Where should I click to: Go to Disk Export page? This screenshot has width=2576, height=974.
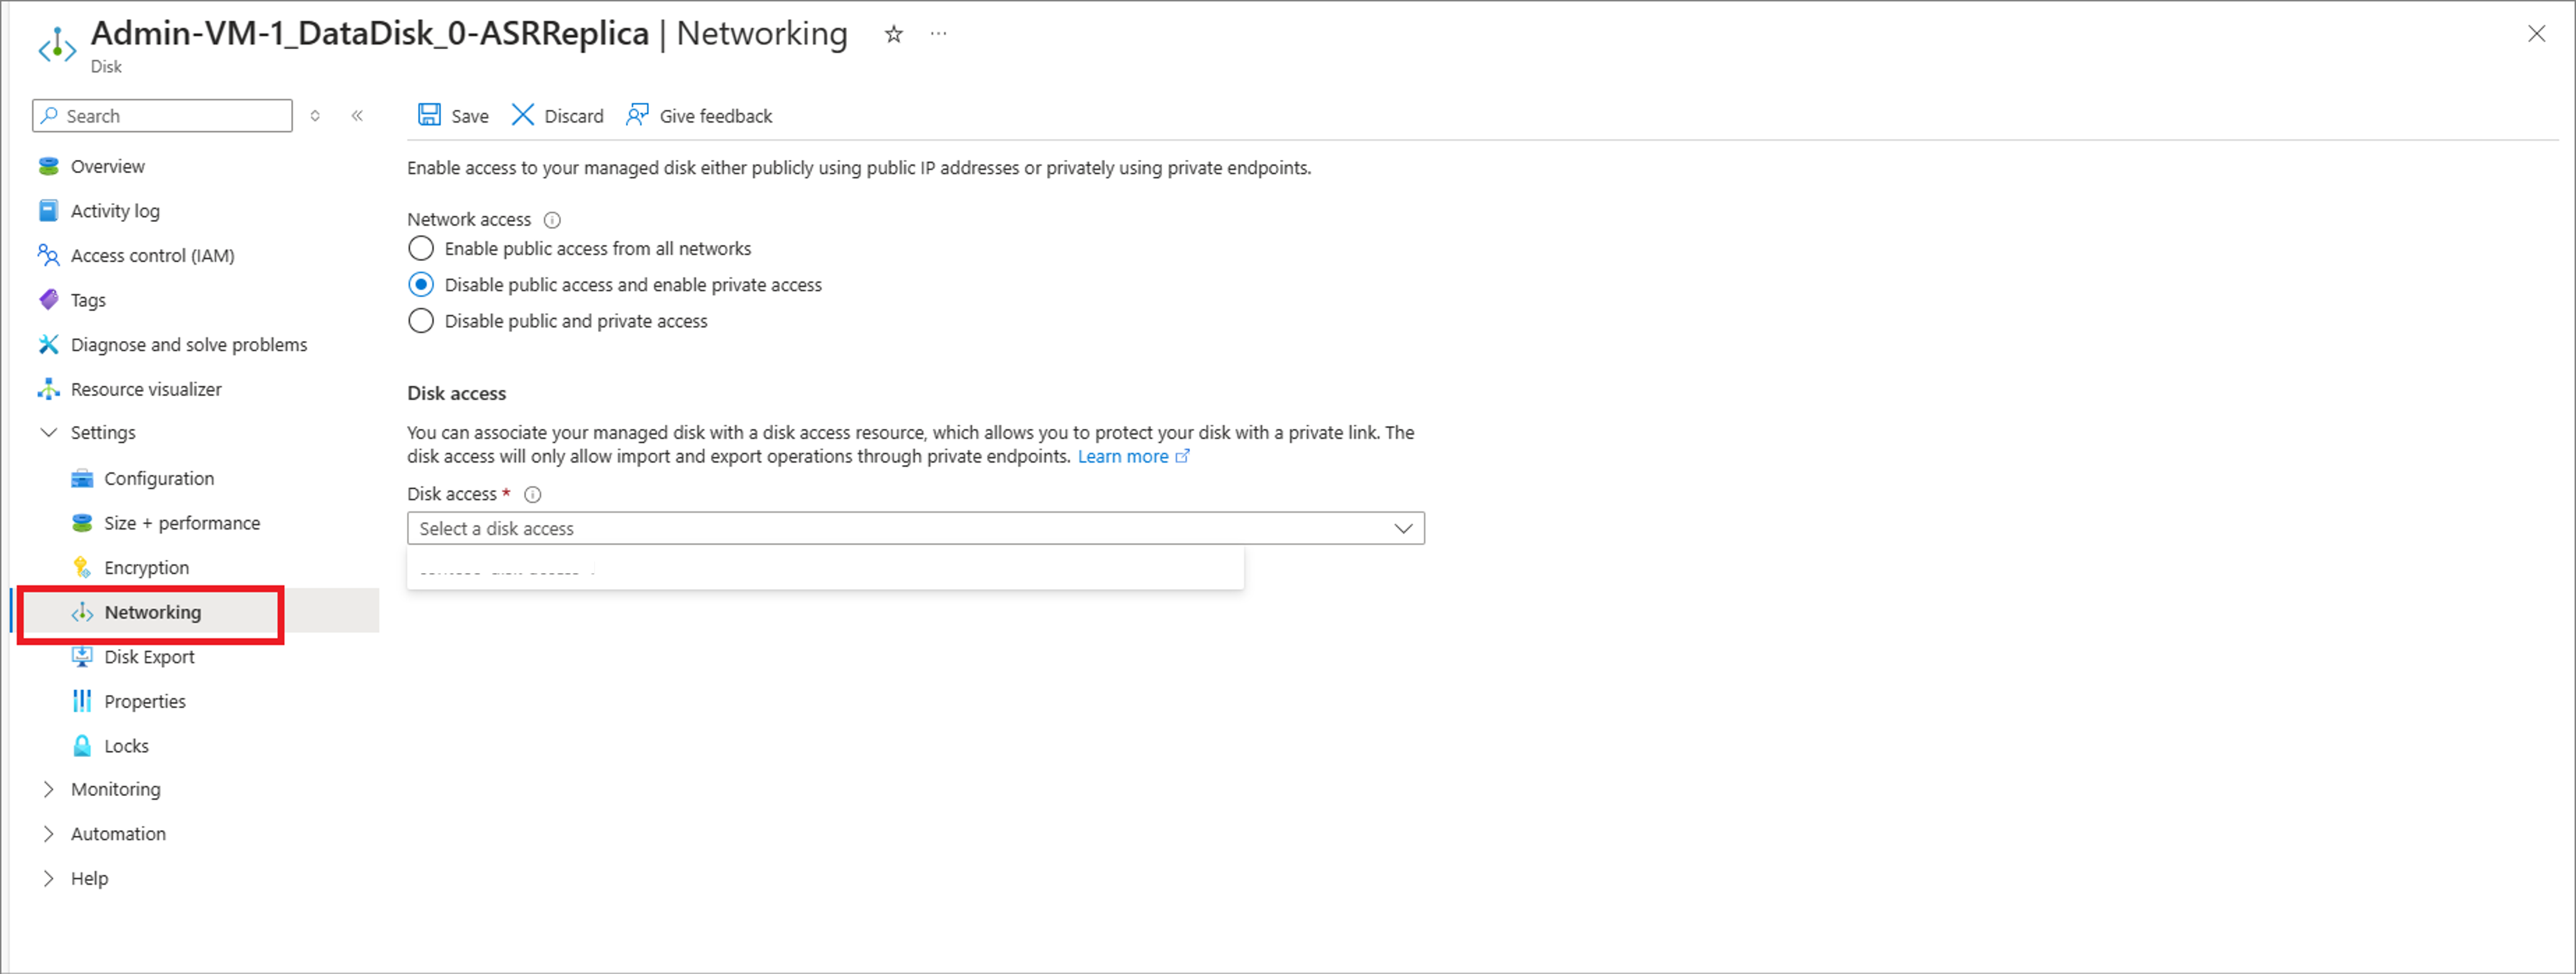point(149,657)
